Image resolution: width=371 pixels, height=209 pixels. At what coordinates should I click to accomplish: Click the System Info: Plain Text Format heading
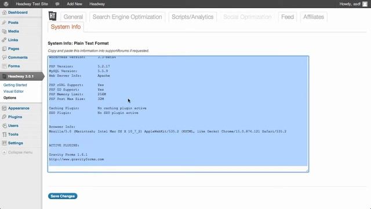(78, 44)
